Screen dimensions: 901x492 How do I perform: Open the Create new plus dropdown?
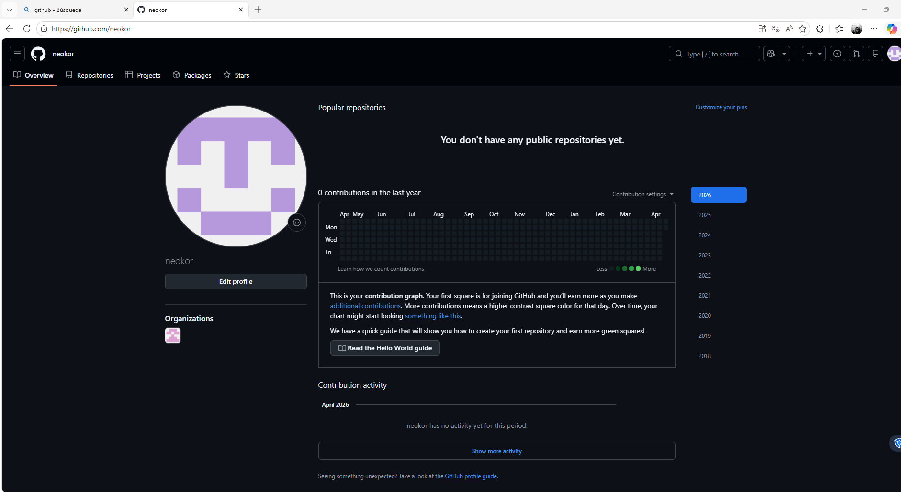coord(814,54)
